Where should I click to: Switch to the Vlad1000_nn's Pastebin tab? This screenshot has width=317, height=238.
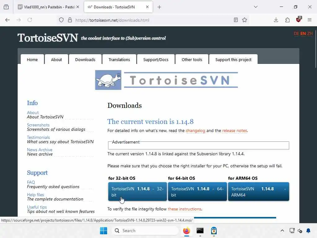pos(48,7)
